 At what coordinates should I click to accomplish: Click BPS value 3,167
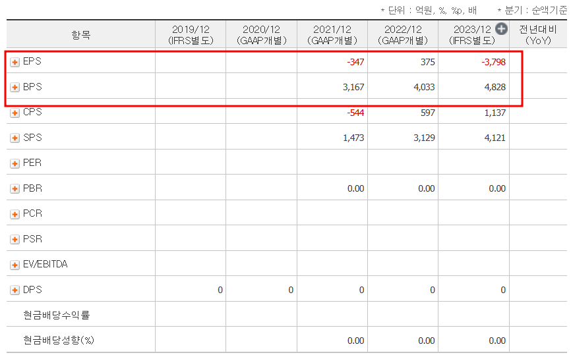point(353,88)
